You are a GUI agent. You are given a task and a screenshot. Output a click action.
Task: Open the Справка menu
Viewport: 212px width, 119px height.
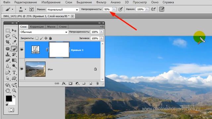tap(168, 2)
